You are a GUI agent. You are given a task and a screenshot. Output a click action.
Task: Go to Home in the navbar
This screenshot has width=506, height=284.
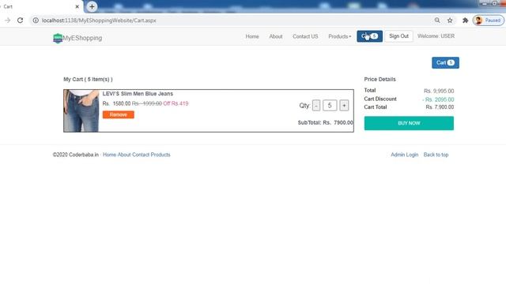pos(252,36)
